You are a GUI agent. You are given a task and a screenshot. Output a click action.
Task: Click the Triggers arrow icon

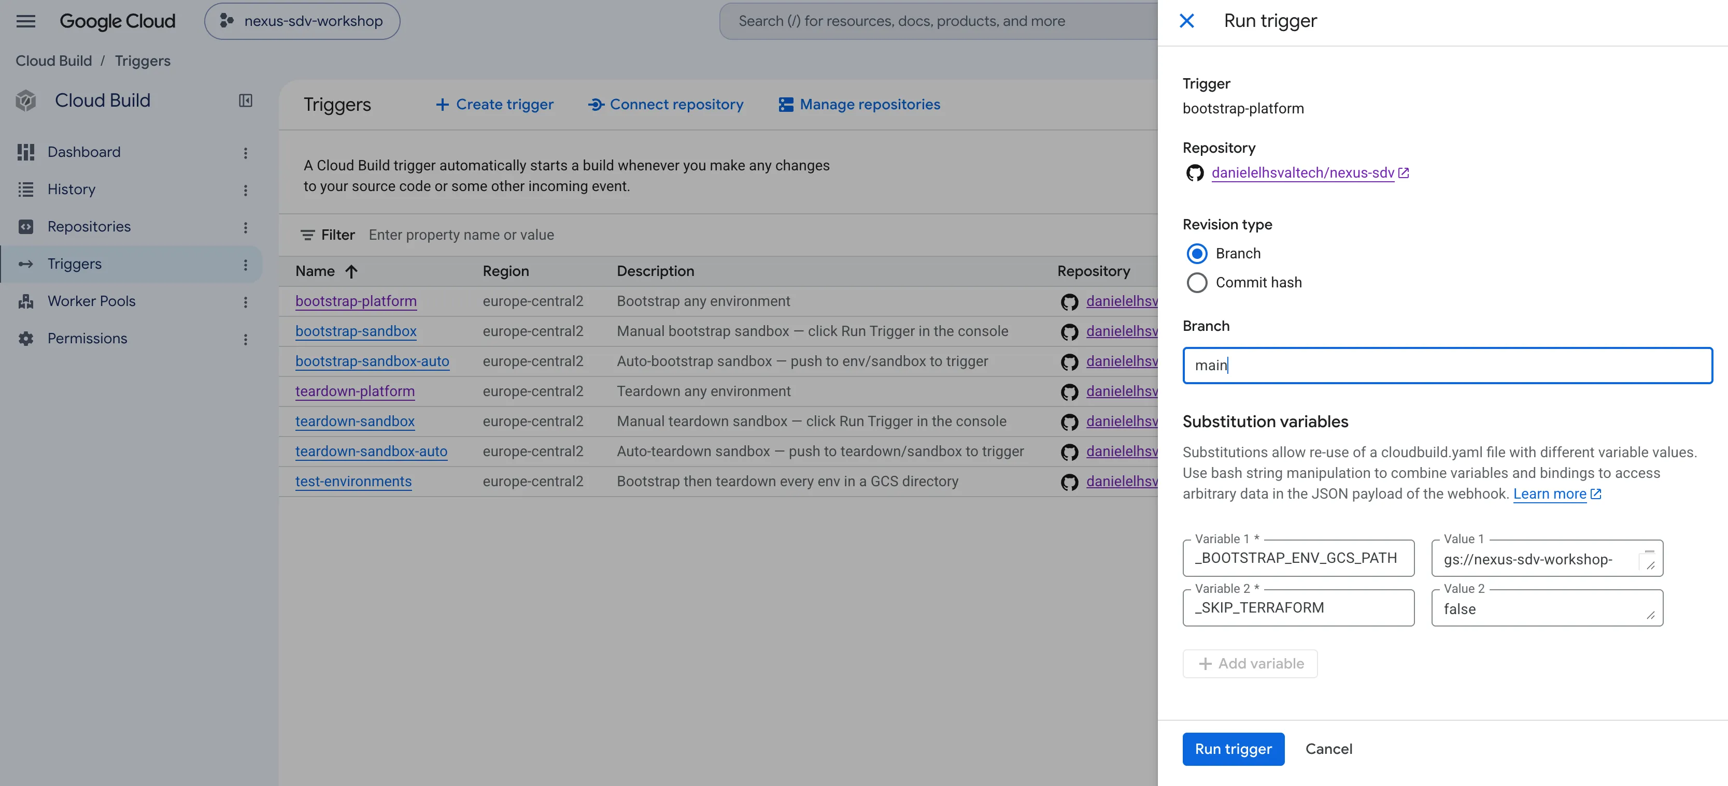pyautogui.click(x=25, y=264)
